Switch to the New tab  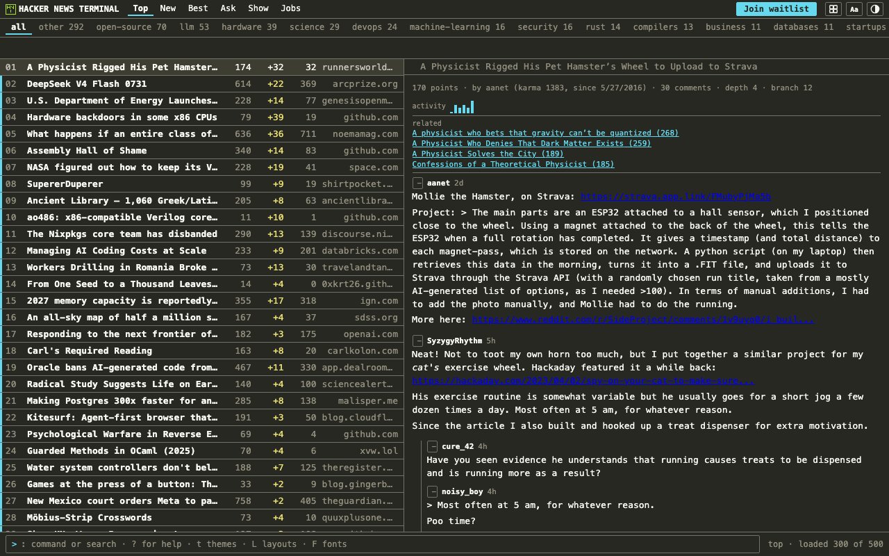[x=167, y=8]
